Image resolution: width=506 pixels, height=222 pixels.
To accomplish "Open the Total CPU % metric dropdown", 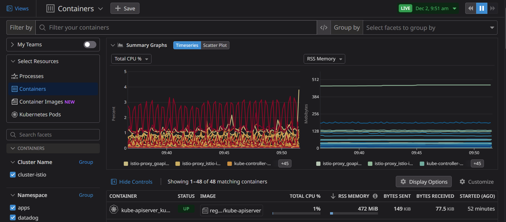I will pyautogui.click(x=131, y=59).
